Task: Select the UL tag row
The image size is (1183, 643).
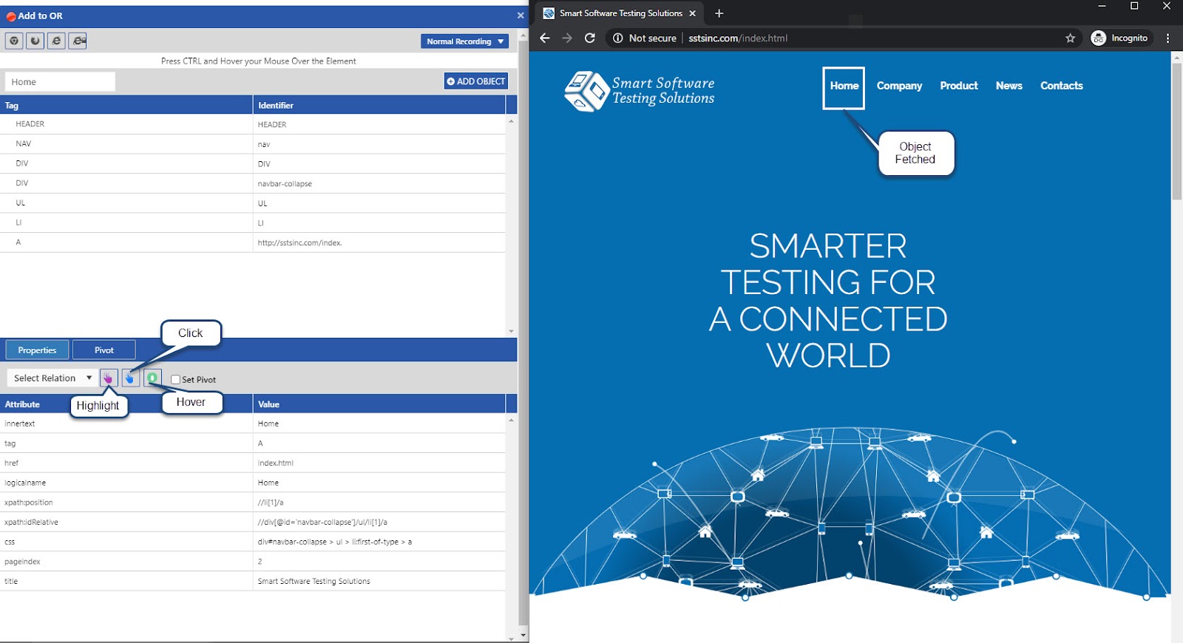Action: click(x=253, y=203)
